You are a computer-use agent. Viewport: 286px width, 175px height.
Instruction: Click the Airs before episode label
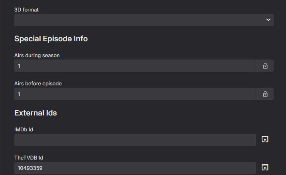click(x=38, y=84)
